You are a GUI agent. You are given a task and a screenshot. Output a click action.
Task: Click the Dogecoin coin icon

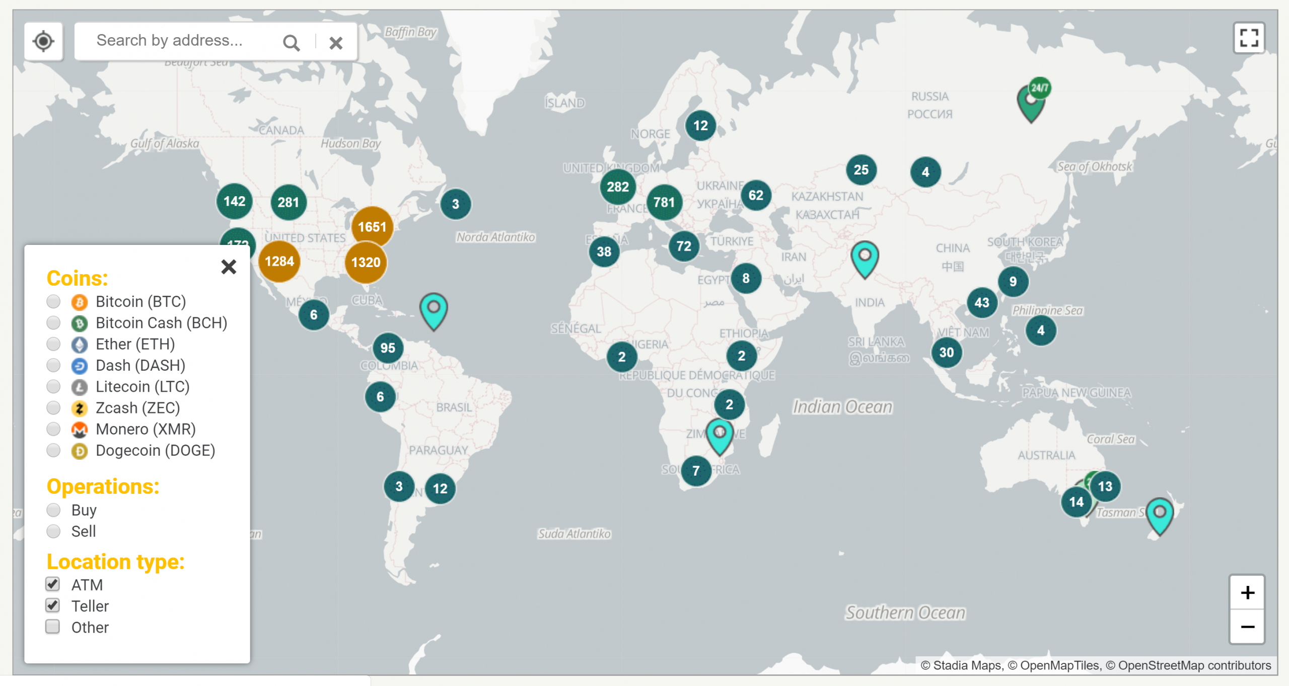pos(80,451)
